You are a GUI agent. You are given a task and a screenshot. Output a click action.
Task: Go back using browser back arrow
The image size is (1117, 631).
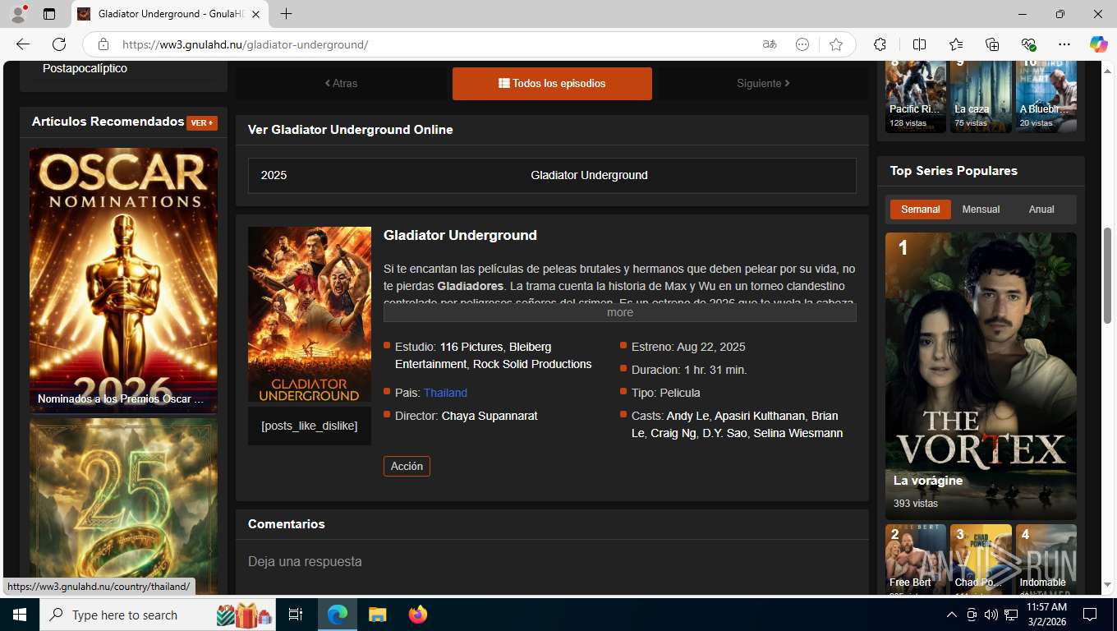[x=23, y=44]
